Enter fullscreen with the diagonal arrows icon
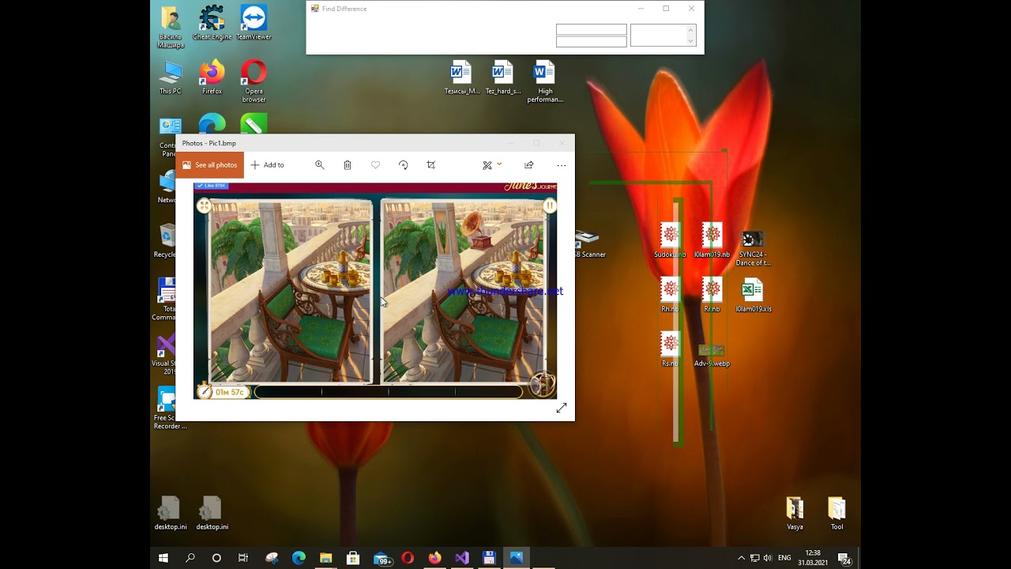 (562, 408)
